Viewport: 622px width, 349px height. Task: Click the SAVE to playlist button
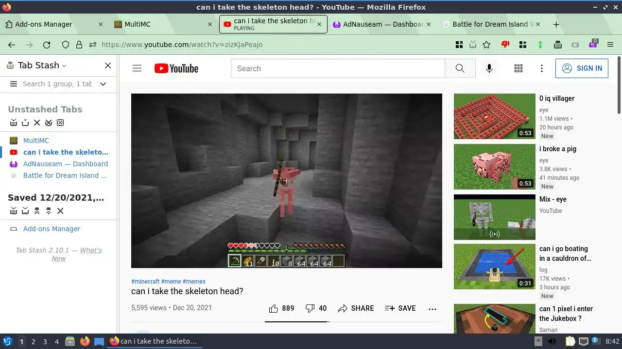pyautogui.click(x=400, y=308)
